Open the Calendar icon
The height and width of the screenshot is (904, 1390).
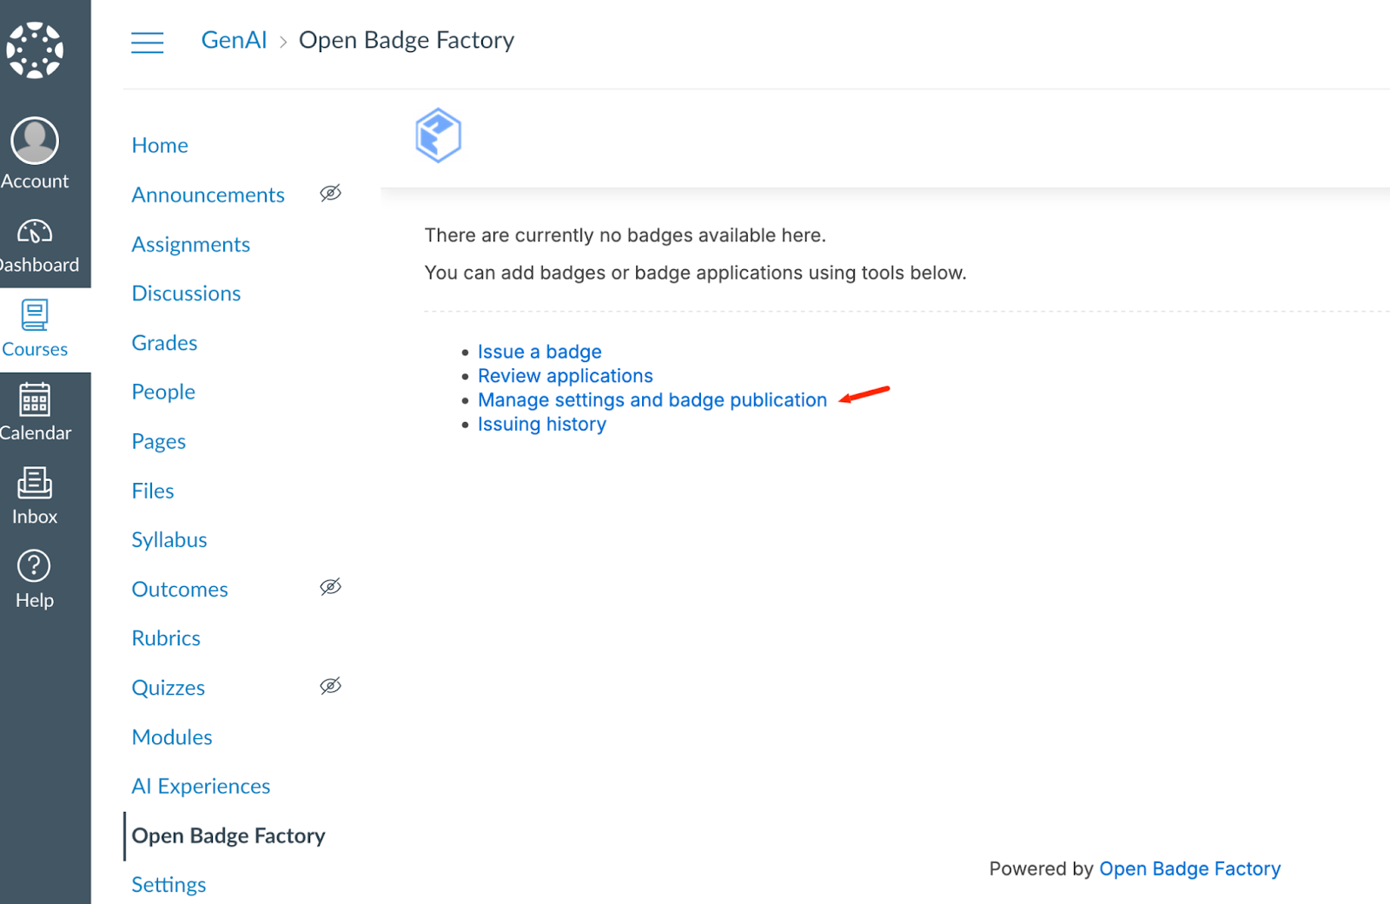(35, 399)
